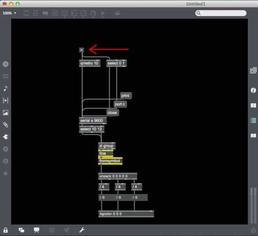258x236 pixels.
Task: Open the Plug-ins browser plug icon
Action: pyautogui.click(x=5, y=137)
